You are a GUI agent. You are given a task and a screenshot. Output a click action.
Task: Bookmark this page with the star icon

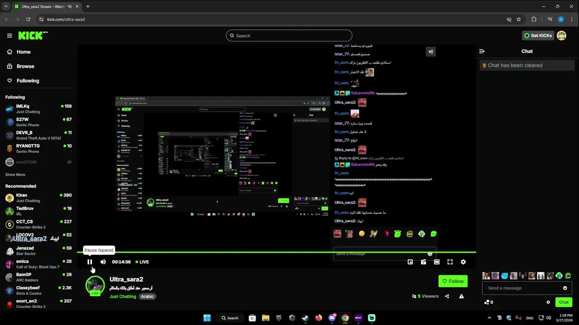(x=519, y=19)
